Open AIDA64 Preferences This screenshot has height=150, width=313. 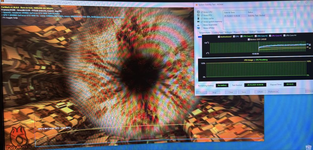point(273,92)
